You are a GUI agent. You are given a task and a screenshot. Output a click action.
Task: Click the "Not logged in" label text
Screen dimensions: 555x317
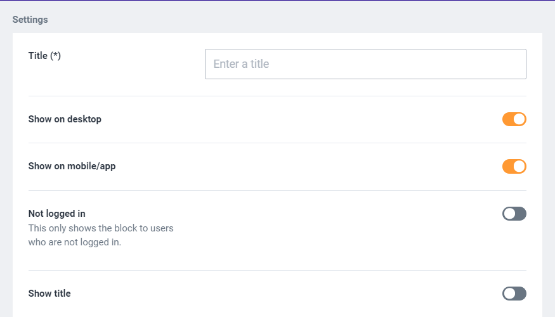click(57, 214)
